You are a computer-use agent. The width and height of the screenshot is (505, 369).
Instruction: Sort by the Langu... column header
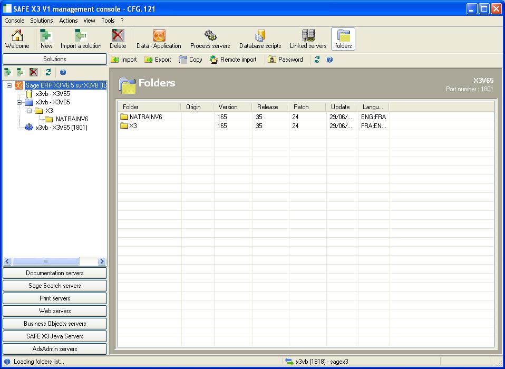373,107
